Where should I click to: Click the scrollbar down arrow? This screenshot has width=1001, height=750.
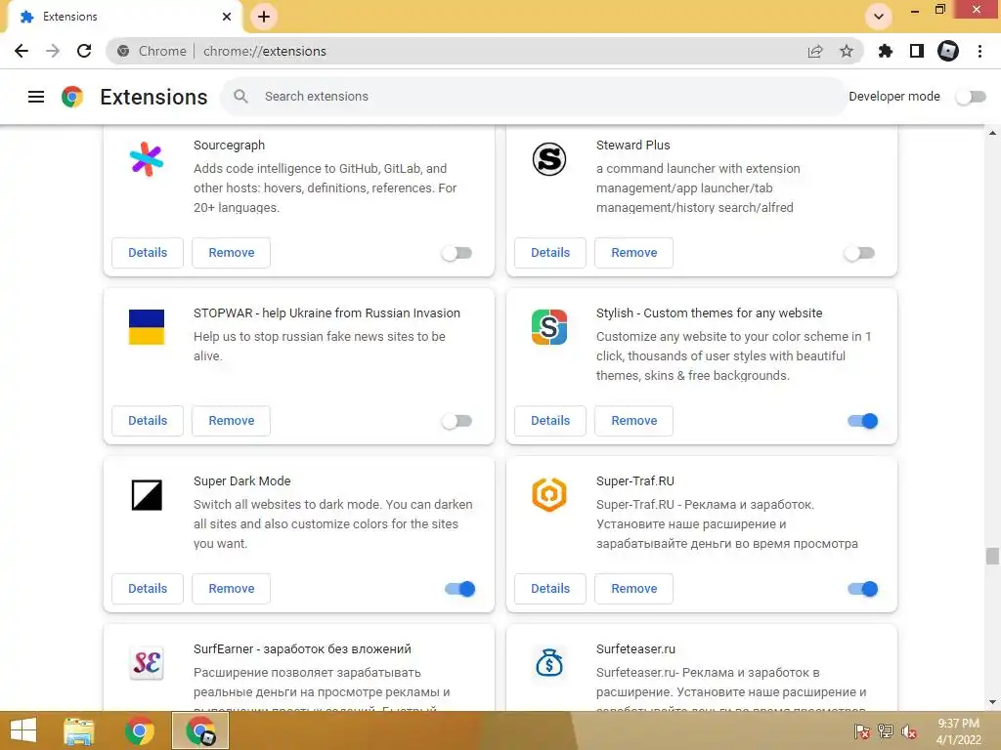point(992,702)
